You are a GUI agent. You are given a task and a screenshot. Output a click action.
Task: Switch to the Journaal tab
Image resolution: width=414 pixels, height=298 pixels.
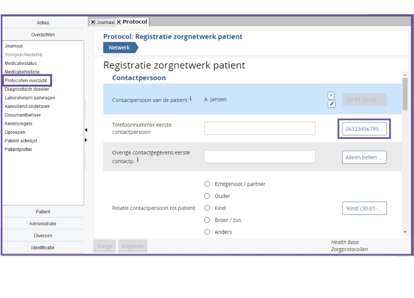coord(105,22)
